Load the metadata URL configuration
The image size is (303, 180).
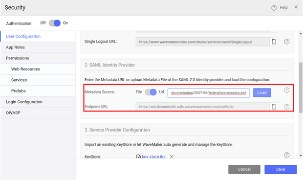pyautogui.click(x=262, y=92)
